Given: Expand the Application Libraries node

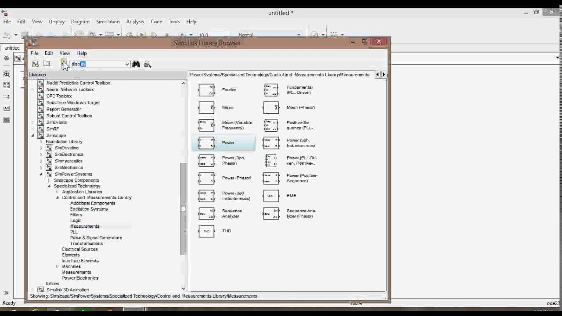Looking at the screenshot, I should click(57, 192).
